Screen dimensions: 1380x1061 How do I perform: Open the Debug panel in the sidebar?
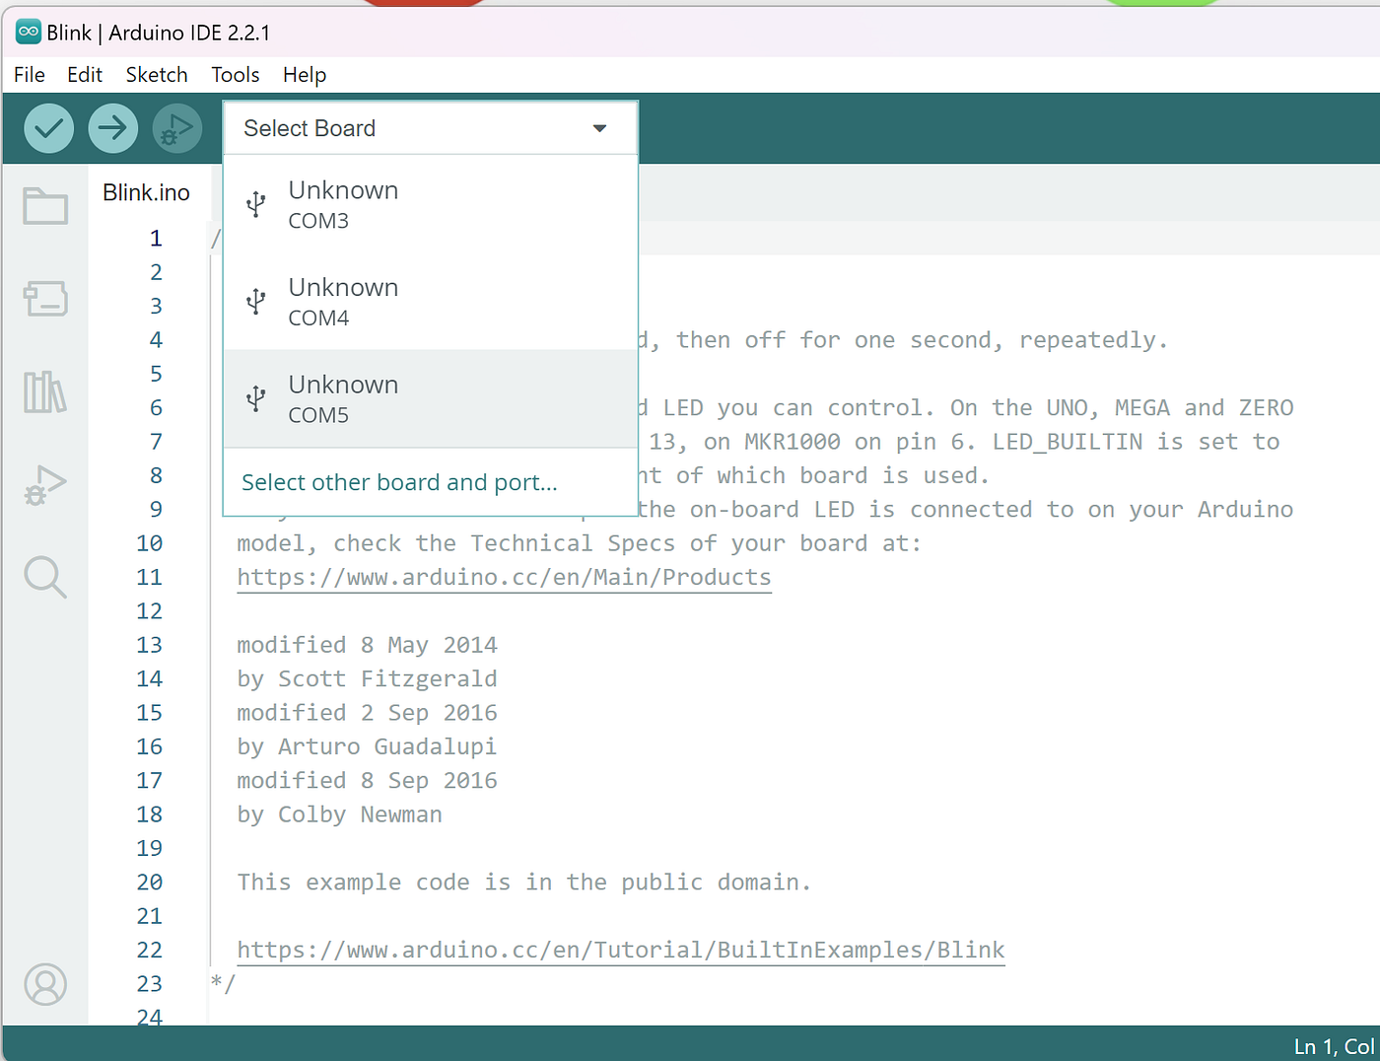coord(45,484)
